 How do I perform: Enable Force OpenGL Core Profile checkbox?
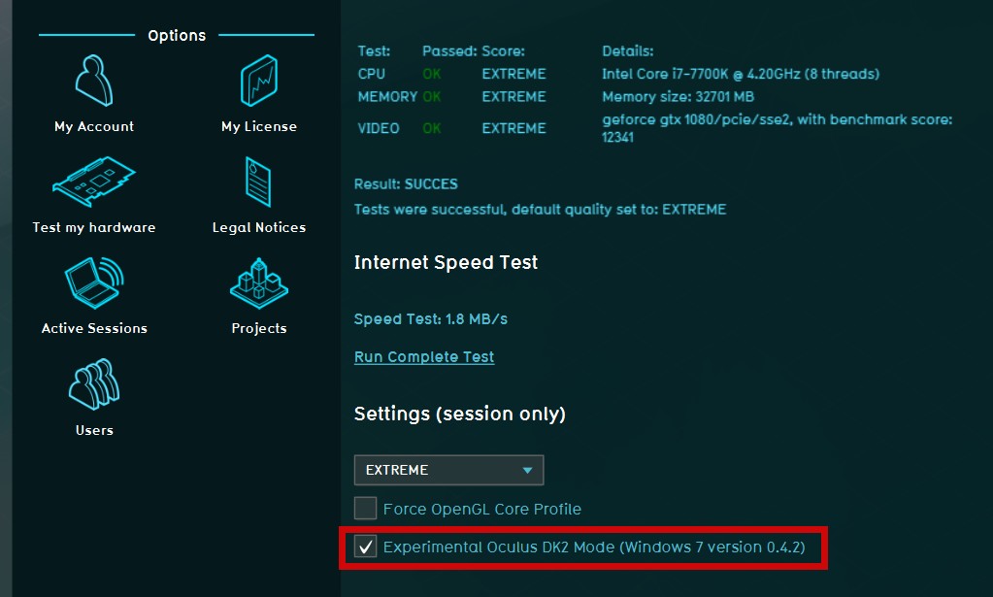(x=366, y=509)
